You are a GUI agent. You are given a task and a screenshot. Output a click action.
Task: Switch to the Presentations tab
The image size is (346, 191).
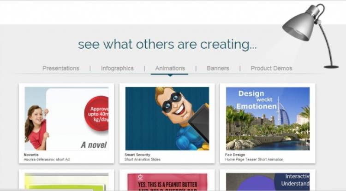pos(61,68)
